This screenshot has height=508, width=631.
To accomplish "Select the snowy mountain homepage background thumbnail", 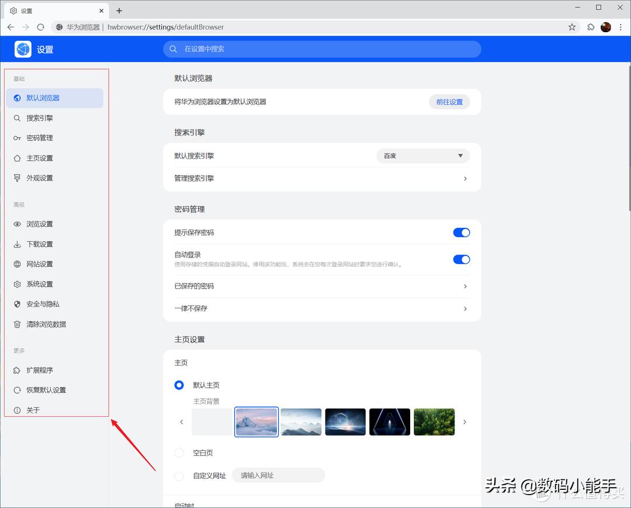I will [x=256, y=422].
